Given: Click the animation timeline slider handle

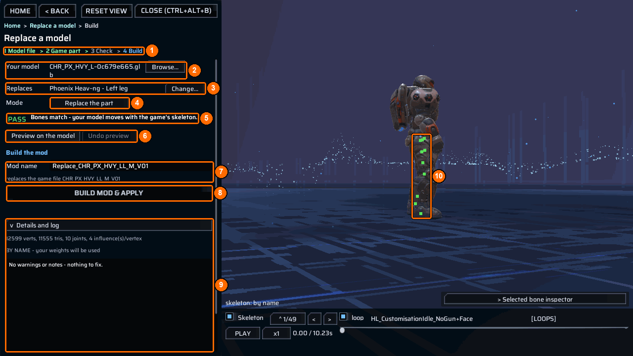Looking at the screenshot, I should click(342, 330).
